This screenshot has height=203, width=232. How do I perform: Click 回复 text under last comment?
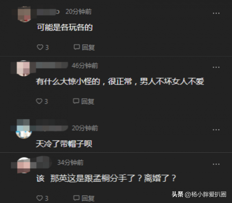pyautogui.click(x=88, y=198)
